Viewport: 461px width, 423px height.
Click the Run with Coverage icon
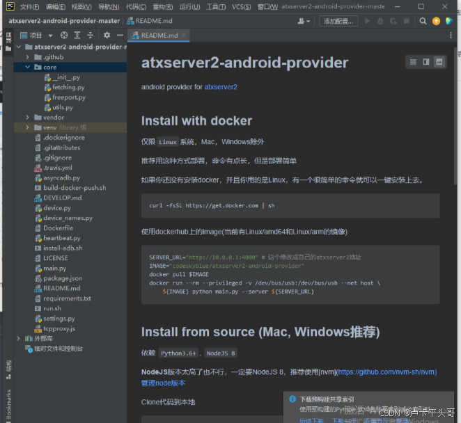click(x=393, y=21)
